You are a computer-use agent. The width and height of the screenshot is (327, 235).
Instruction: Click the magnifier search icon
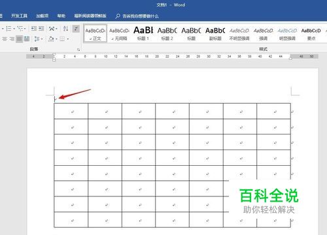coord(118,16)
